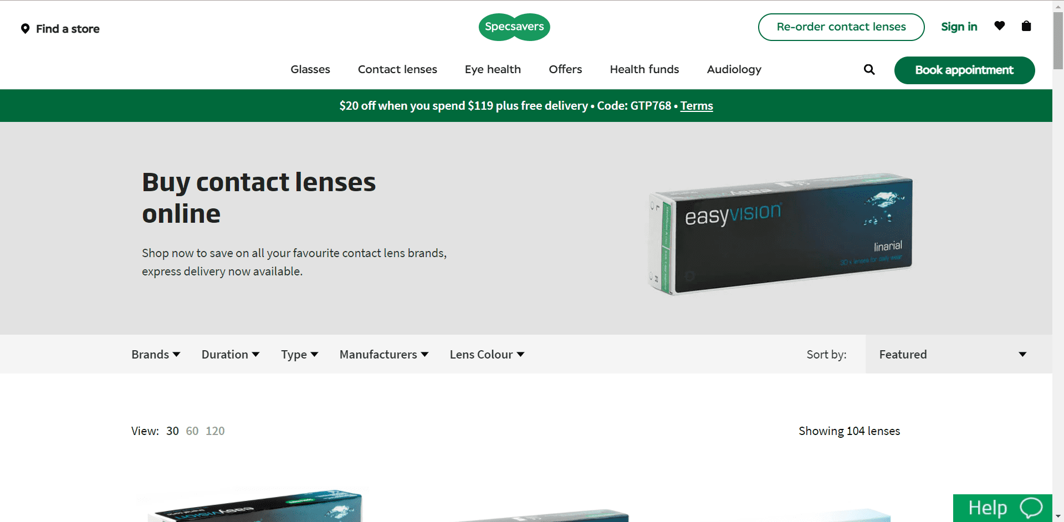Open favourites heart icon
The width and height of the screenshot is (1064, 522).
coord(1000,25)
